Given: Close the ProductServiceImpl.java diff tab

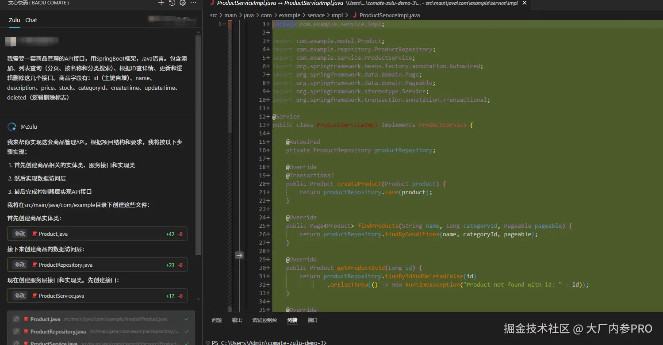Looking at the screenshot, I should pos(525,3).
